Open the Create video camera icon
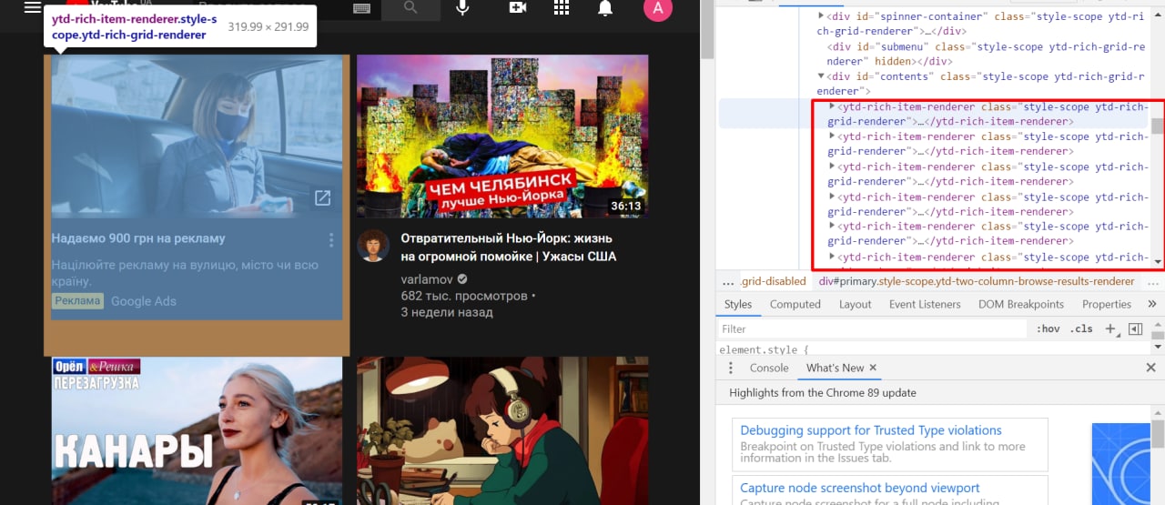 click(518, 7)
